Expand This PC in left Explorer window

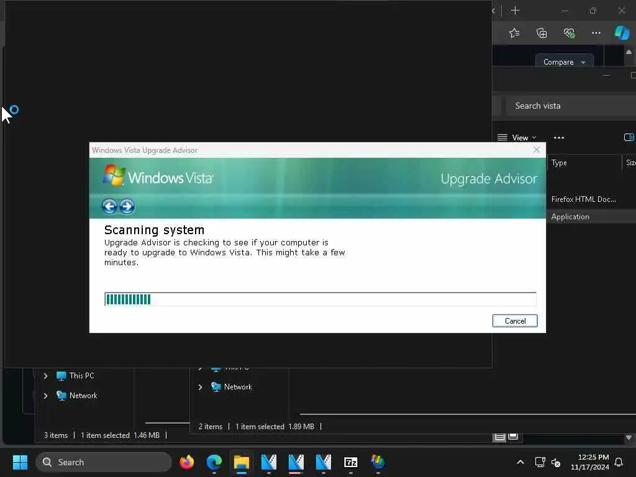pyautogui.click(x=45, y=376)
